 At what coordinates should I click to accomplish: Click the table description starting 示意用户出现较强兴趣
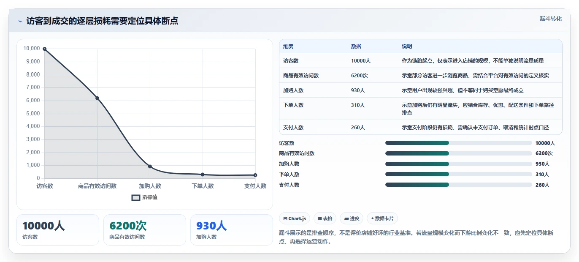pos(463,90)
